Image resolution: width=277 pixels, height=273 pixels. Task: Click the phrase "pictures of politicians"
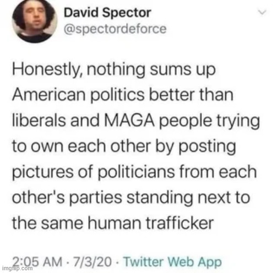click(94, 173)
